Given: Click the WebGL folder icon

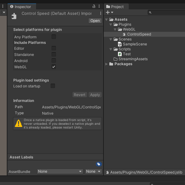Looking at the screenshot, I should tap(120, 29).
